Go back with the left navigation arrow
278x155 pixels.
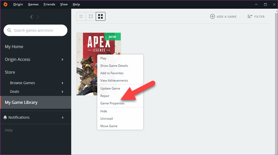31,17
